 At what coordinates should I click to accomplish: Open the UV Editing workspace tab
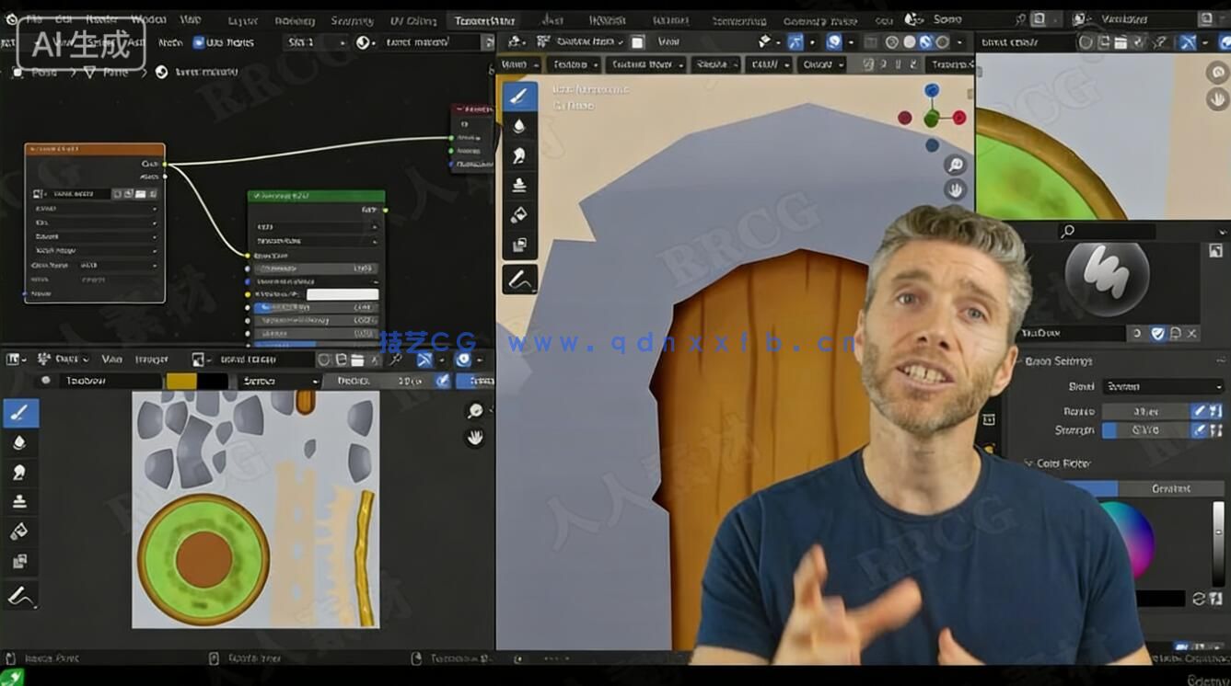412,19
